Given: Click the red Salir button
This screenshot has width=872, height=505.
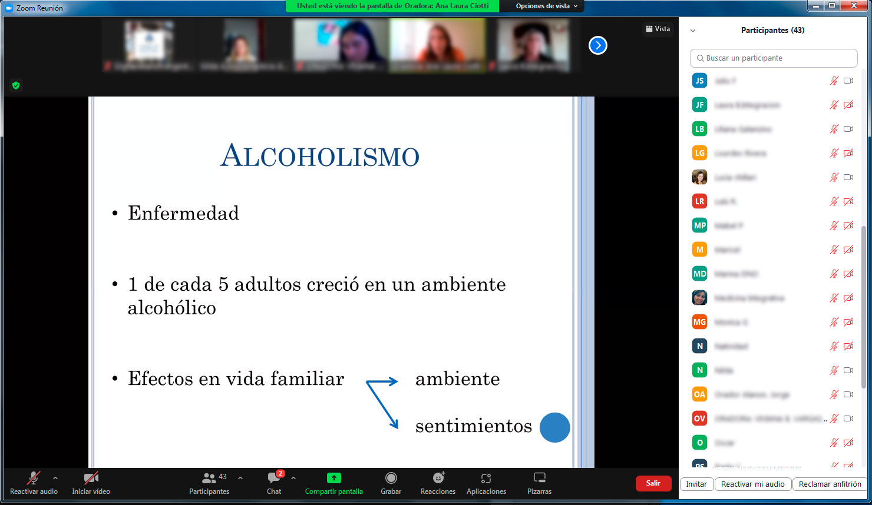Looking at the screenshot, I should tap(653, 483).
